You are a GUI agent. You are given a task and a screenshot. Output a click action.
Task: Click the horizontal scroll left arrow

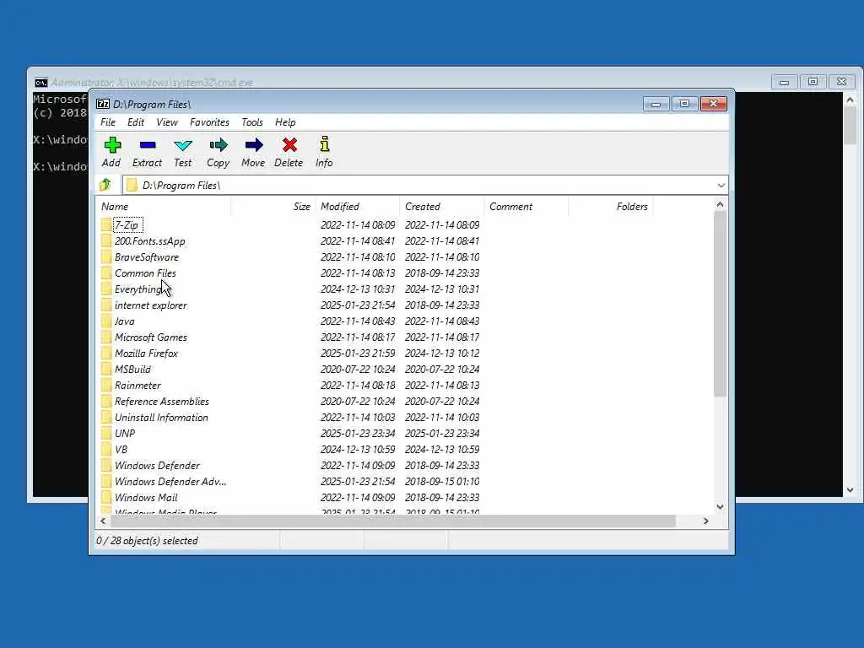[103, 521]
